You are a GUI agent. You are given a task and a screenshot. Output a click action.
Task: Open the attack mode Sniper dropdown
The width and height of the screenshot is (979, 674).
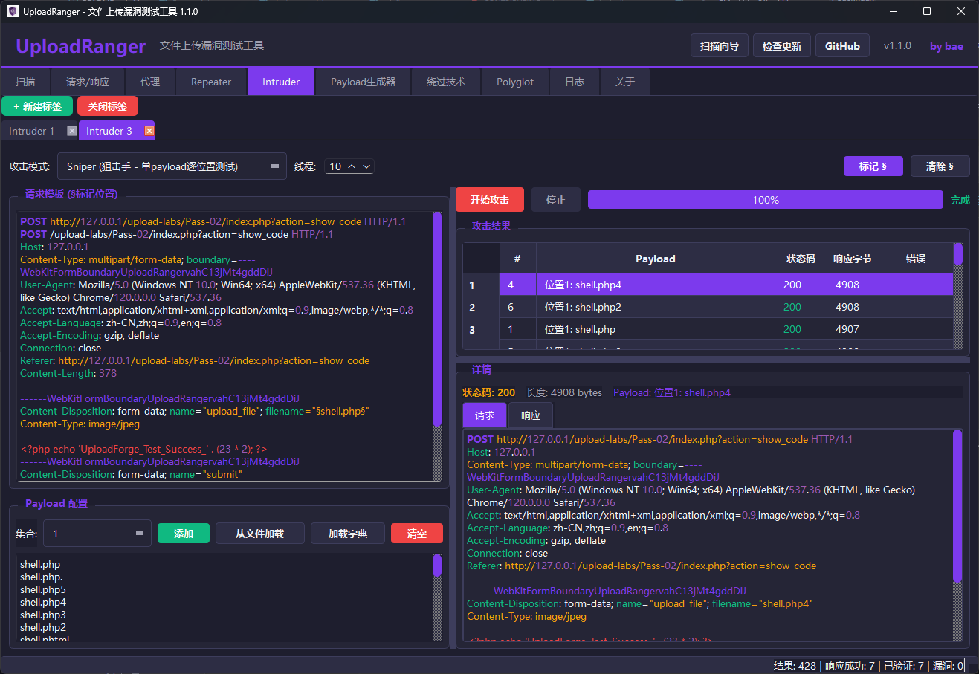coord(172,166)
